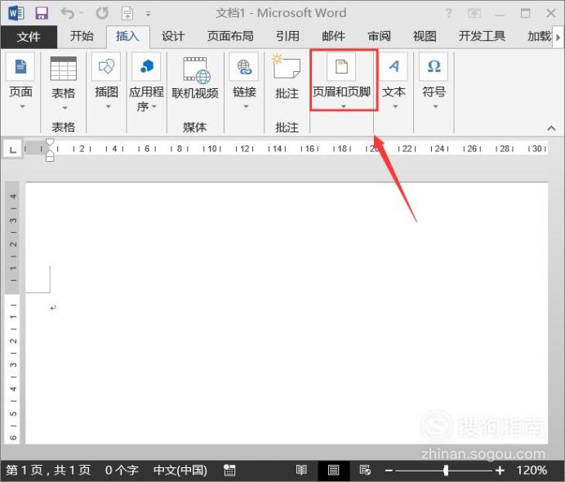The image size is (565, 482).
Task: Zoom in with the plus button
Action: [500, 471]
